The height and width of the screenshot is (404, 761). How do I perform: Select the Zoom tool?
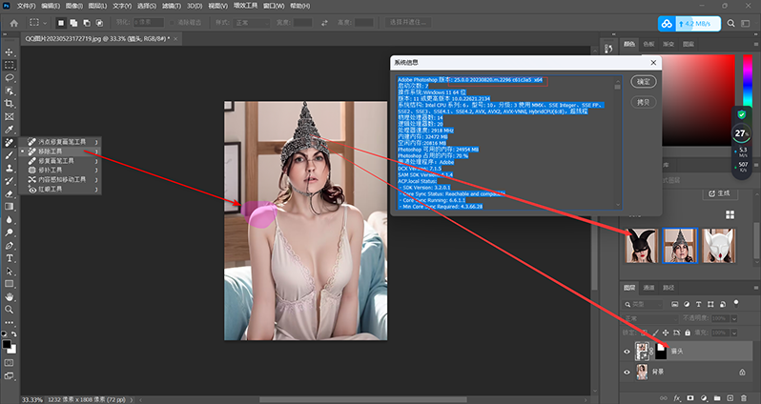pyautogui.click(x=10, y=310)
